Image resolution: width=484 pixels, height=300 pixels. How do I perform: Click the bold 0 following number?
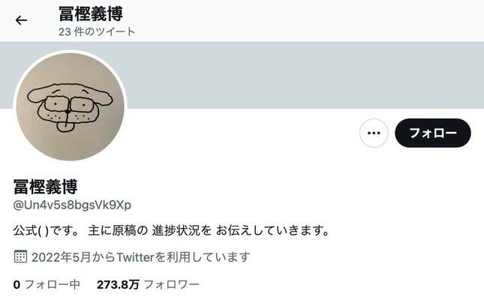pos(17,284)
